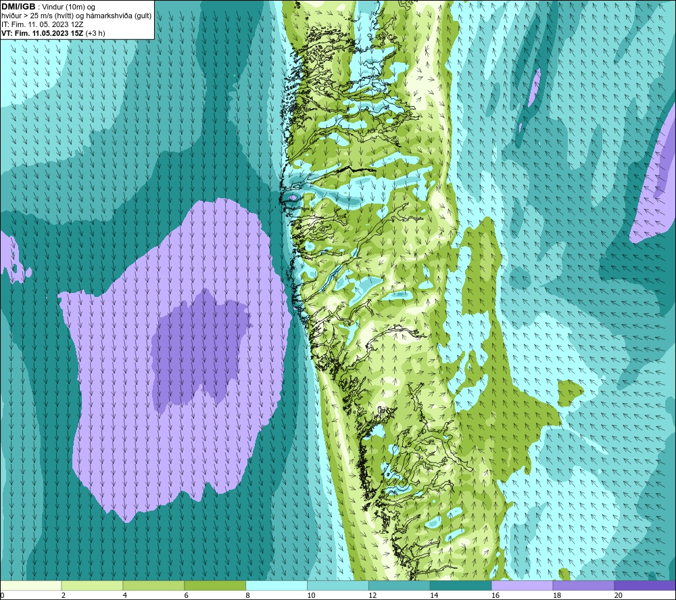Click the 'hviður > 25 m/s (hvítt)' line
The height and width of the screenshot is (600, 676).
tap(37, 16)
